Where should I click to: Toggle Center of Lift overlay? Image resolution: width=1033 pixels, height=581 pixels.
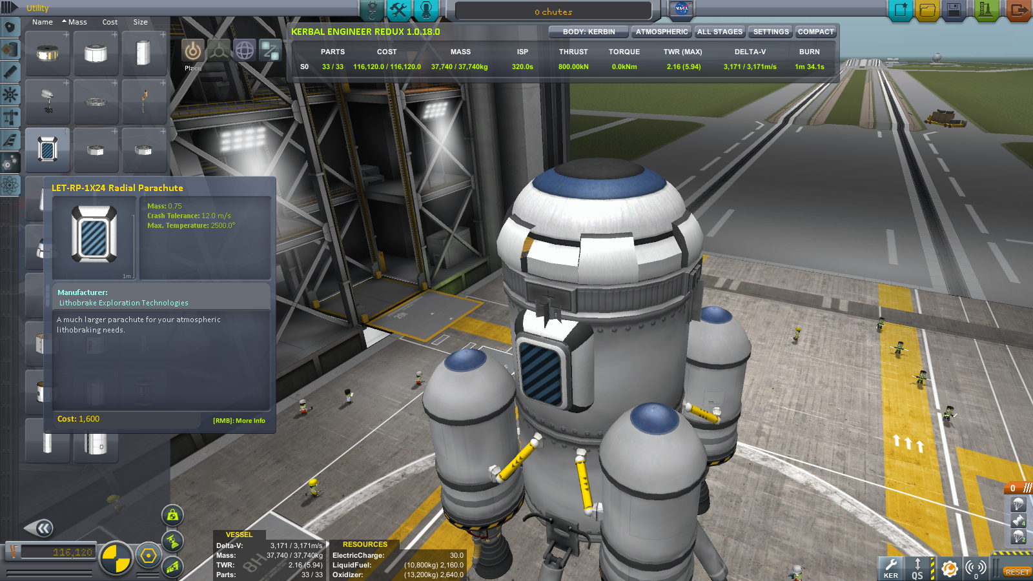[x=172, y=567]
